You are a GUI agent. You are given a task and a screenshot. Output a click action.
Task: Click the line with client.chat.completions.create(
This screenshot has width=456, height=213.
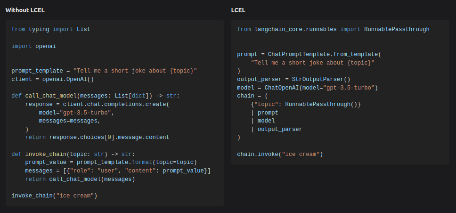(x=97, y=104)
